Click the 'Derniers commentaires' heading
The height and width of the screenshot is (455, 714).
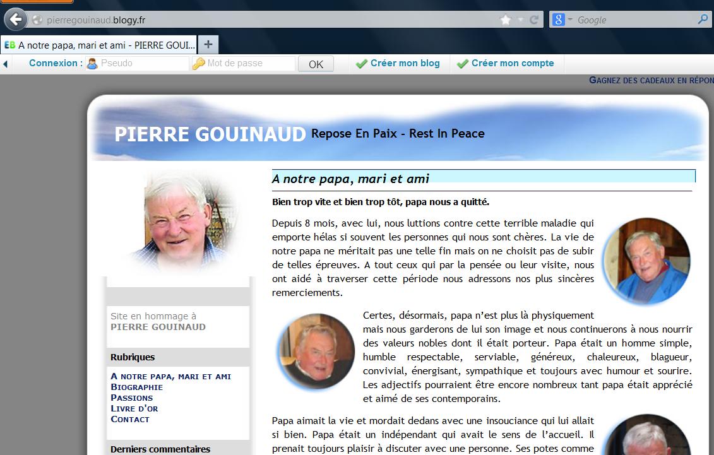tap(160, 449)
